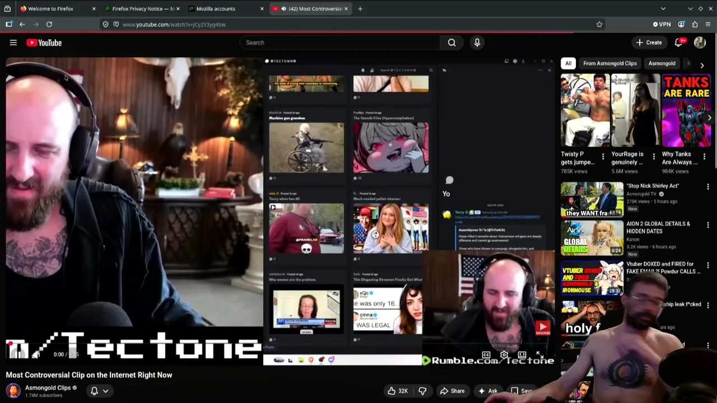This screenshot has height=403, width=717.
Task: Play the video with the play button
Action: coord(18,354)
